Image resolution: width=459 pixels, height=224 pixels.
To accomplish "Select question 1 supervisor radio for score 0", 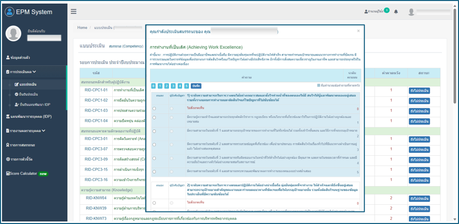I will click(x=171, y=108).
